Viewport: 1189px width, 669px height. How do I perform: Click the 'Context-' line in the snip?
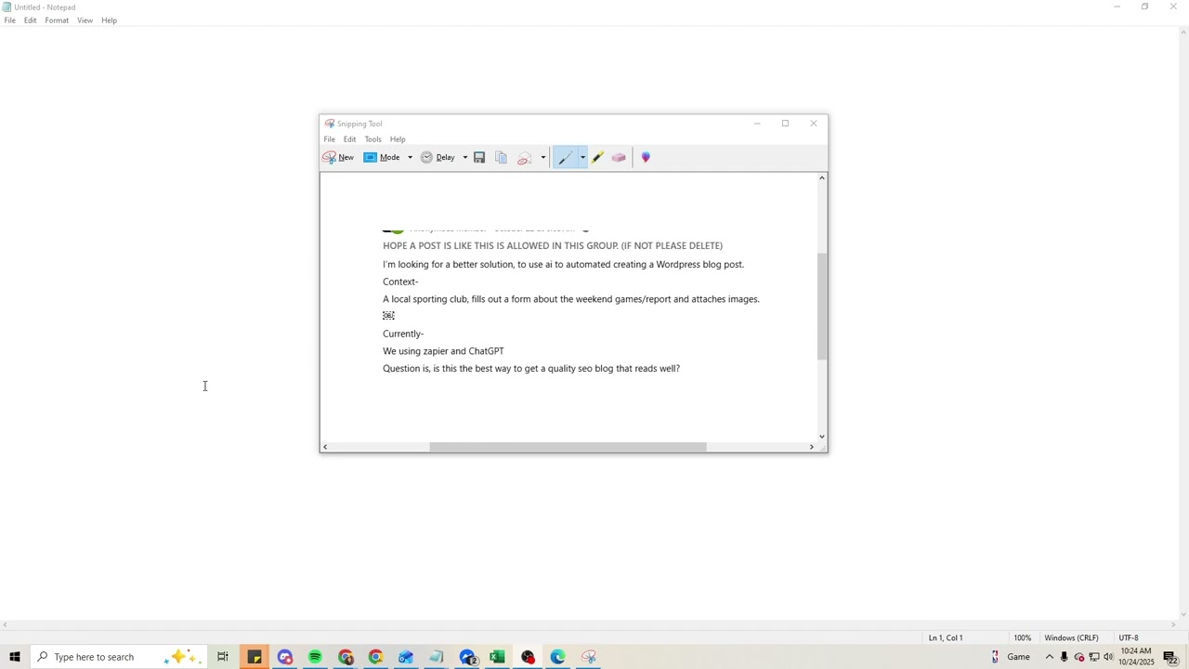tap(400, 282)
